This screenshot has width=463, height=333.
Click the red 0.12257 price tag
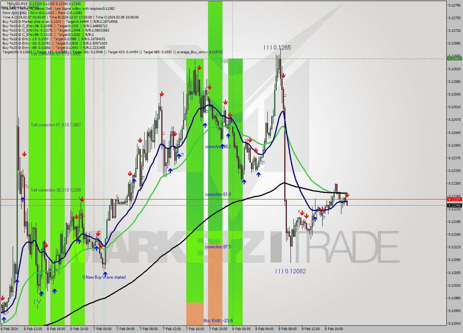pos(454,199)
